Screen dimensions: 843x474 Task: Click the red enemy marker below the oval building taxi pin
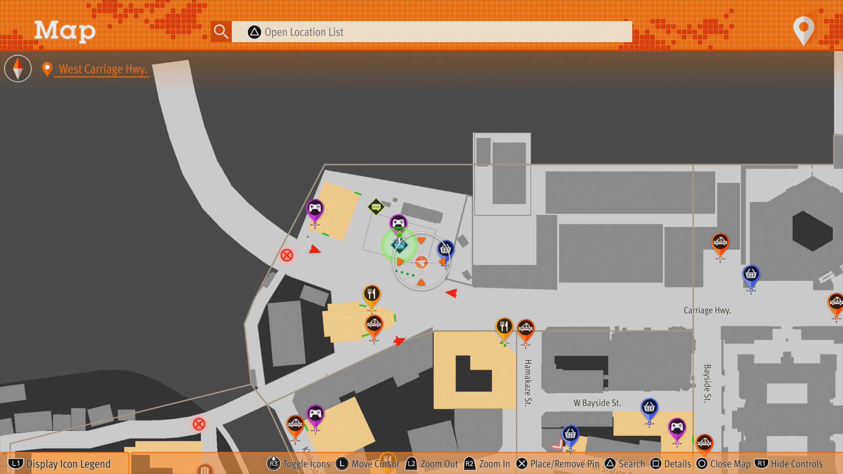pyautogui.click(x=399, y=341)
